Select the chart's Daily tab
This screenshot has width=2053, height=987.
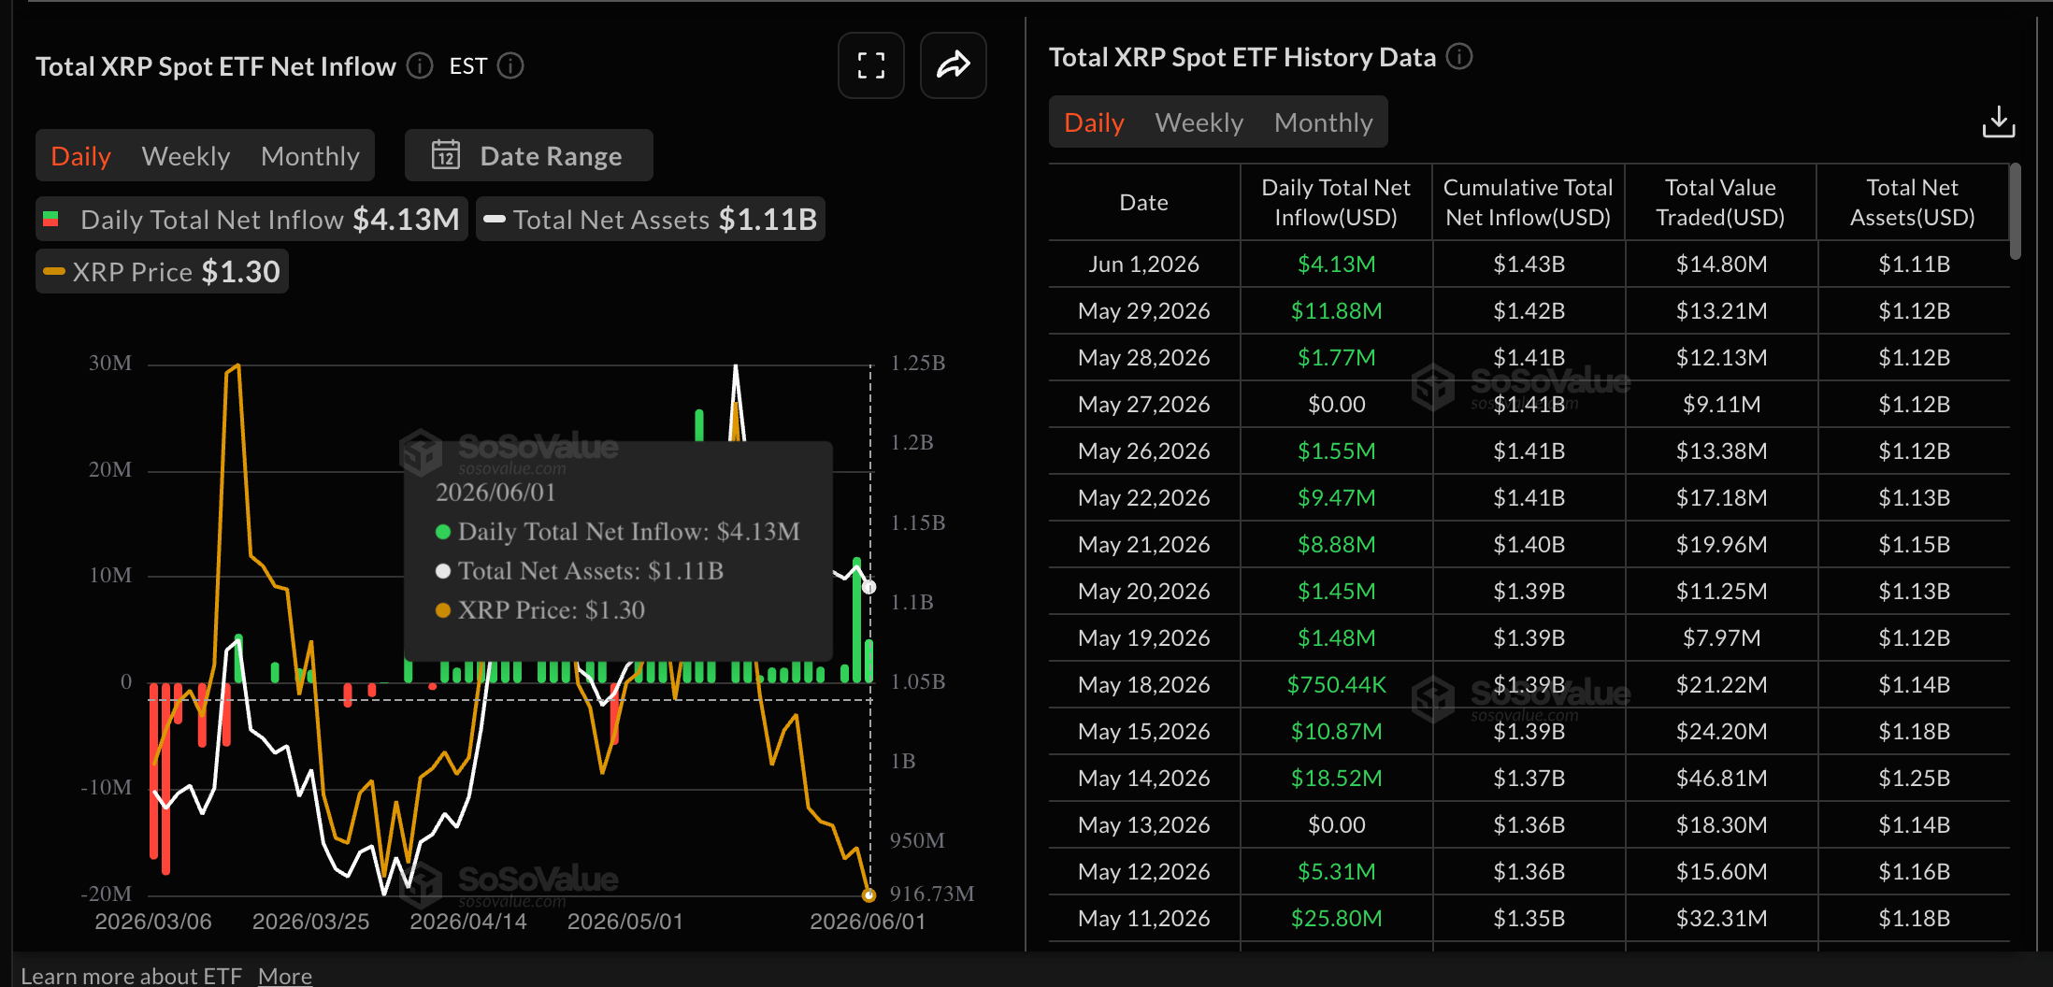click(x=80, y=156)
